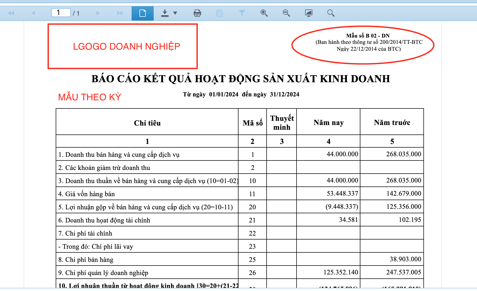This screenshot has height=291, width=477.
Task: Zoom in on the report
Action: pos(264,13)
